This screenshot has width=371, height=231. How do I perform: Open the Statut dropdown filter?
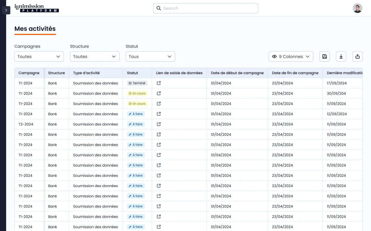150,56
